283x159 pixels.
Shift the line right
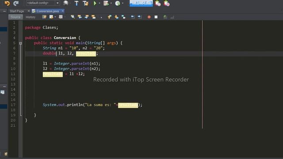point(140,17)
